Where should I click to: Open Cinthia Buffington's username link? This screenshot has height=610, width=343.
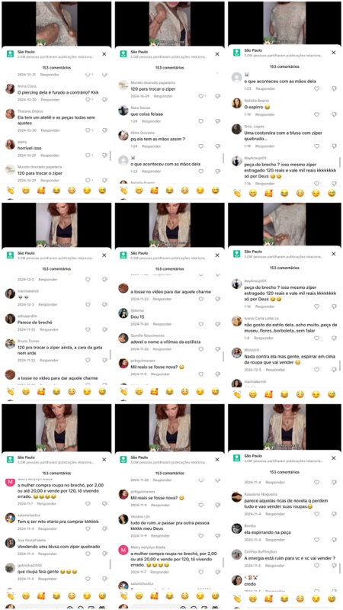[261, 551]
